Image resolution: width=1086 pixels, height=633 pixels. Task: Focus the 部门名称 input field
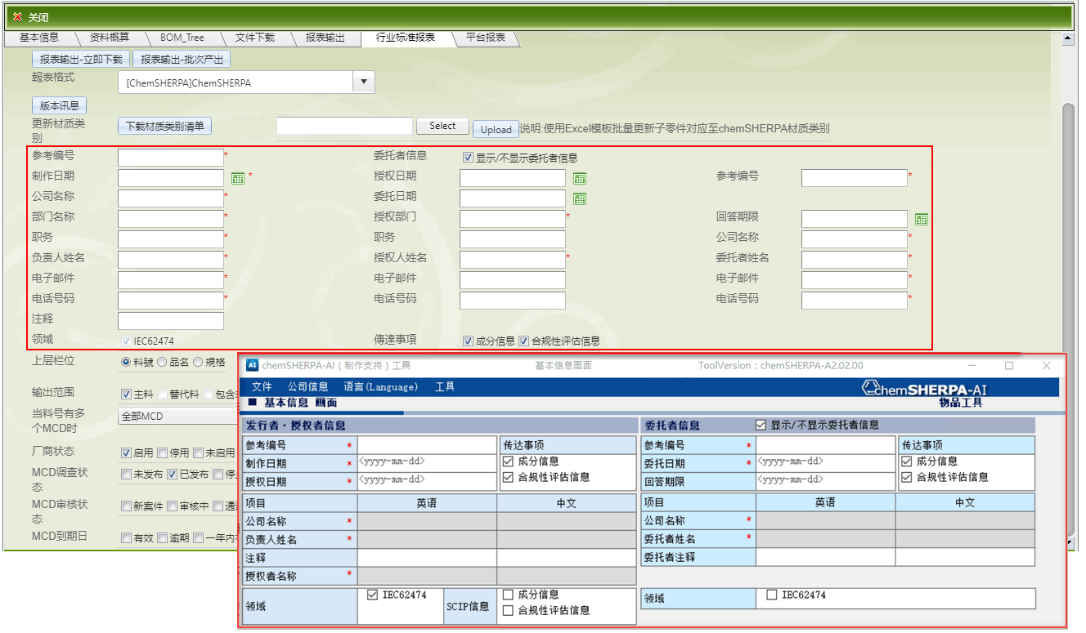(x=171, y=219)
